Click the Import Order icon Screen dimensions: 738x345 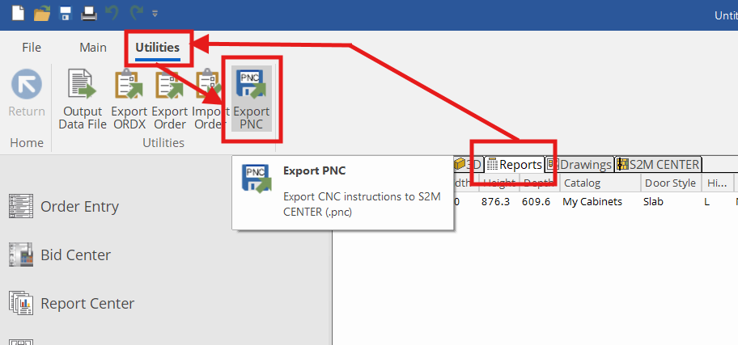(x=207, y=100)
